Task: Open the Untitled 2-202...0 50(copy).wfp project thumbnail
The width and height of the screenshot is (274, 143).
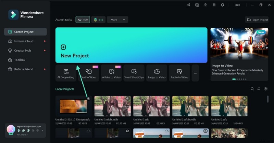Action: click(74, 106)
